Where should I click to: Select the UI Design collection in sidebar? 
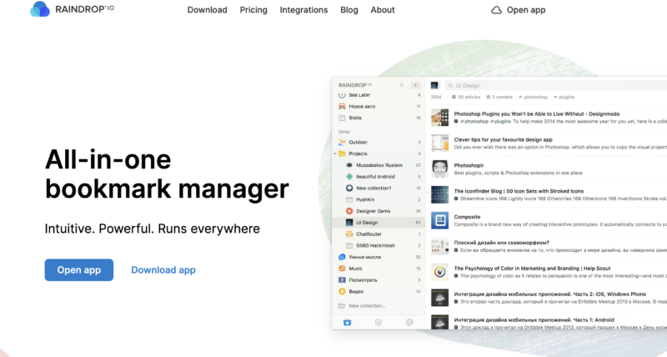pyautogui.click(x=369, y=223)
